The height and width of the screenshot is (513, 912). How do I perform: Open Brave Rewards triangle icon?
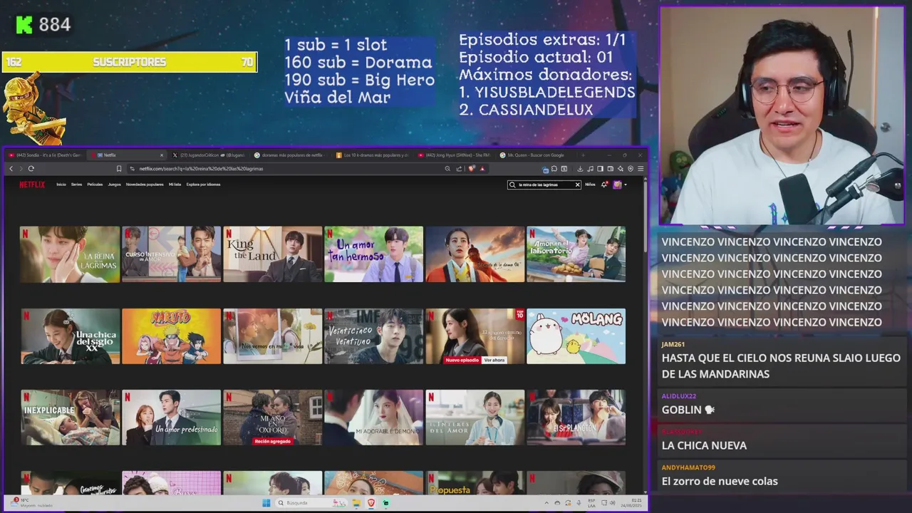click(482, 169)
